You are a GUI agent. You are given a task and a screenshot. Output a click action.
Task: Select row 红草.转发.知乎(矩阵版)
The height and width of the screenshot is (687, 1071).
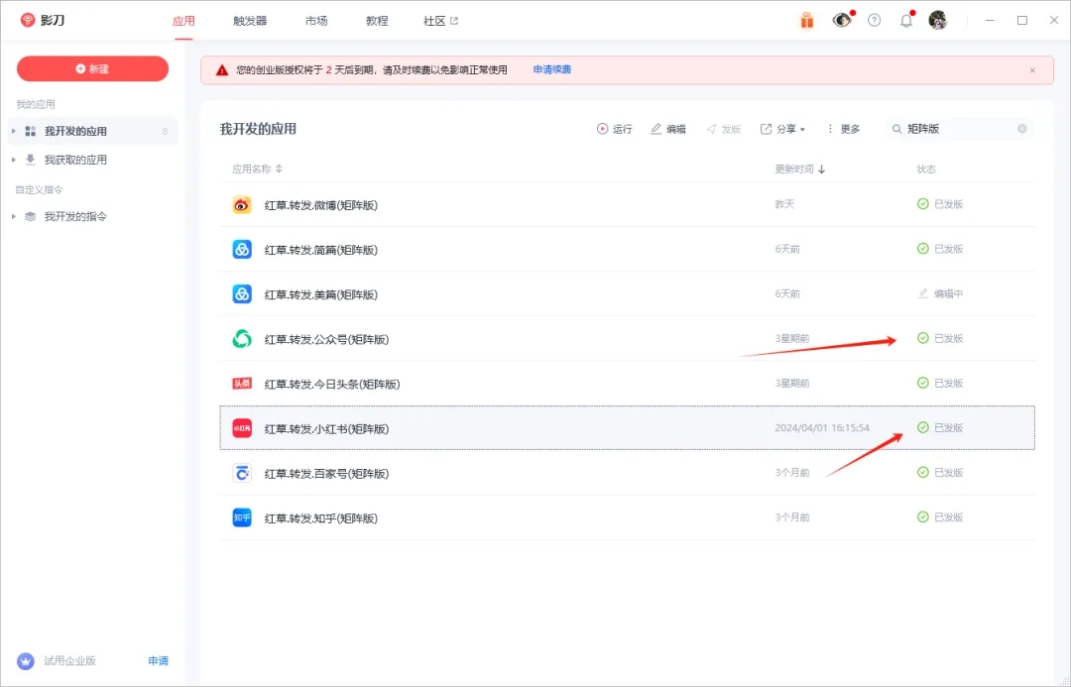tap(627, 517)
